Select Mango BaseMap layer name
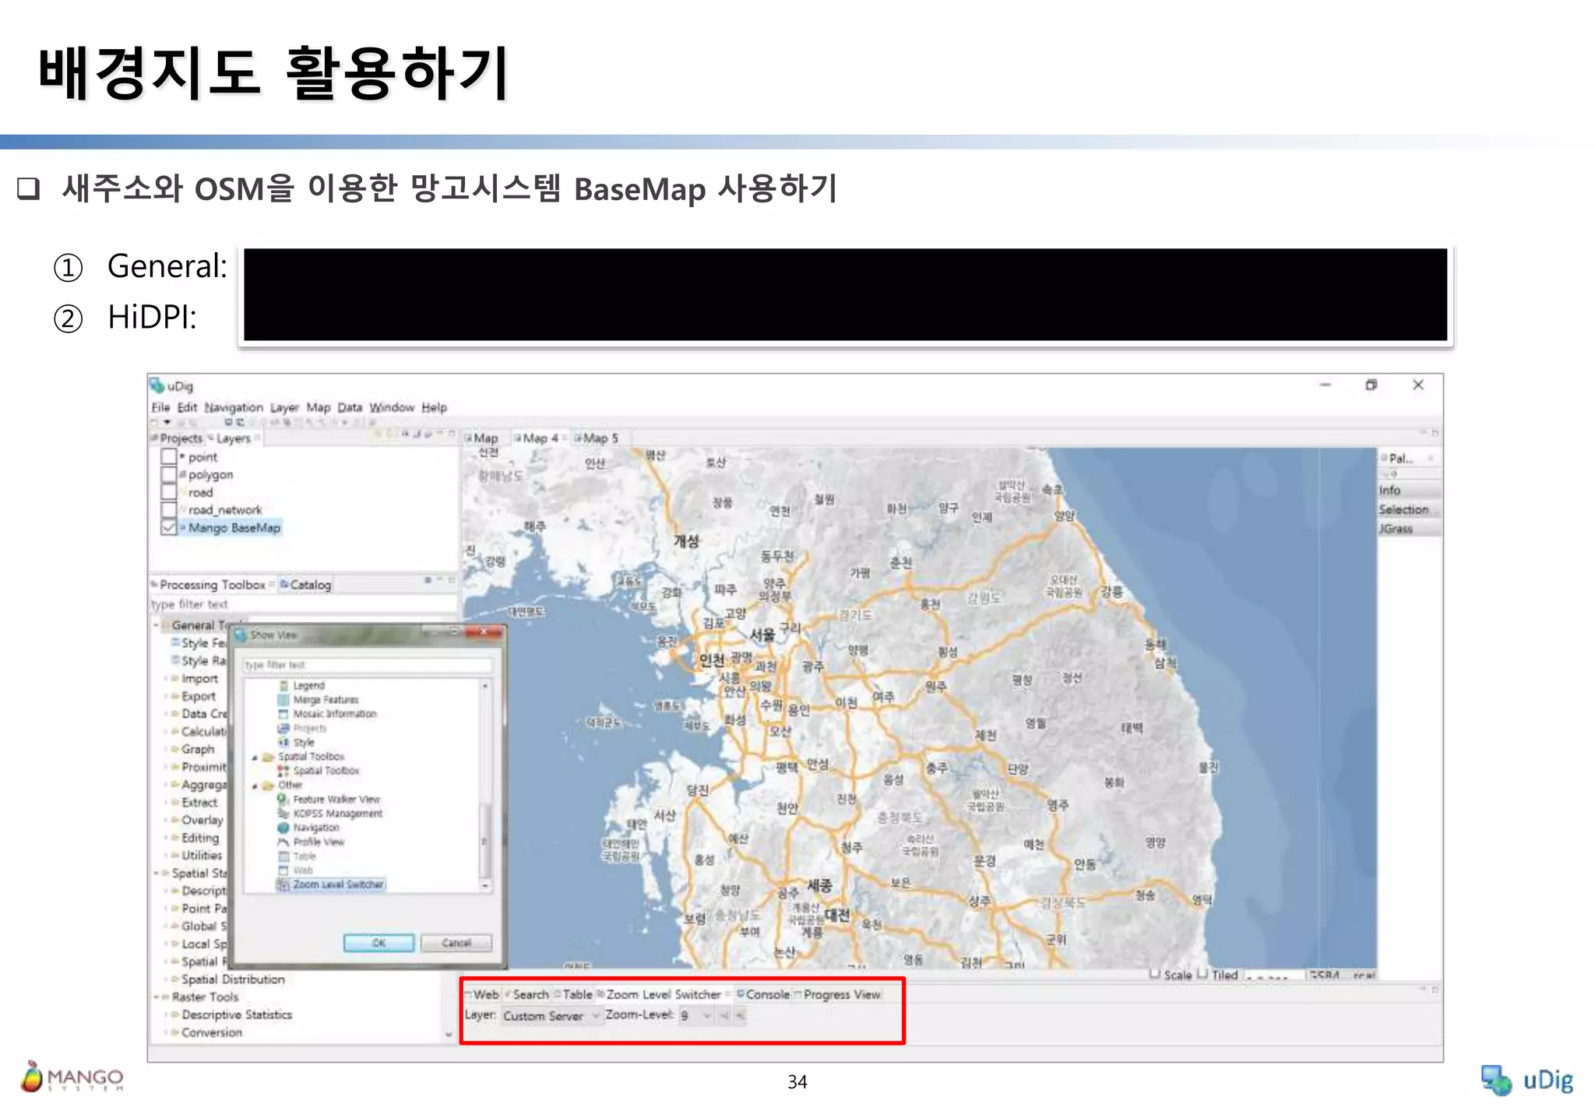 click(x=234, y=528)
